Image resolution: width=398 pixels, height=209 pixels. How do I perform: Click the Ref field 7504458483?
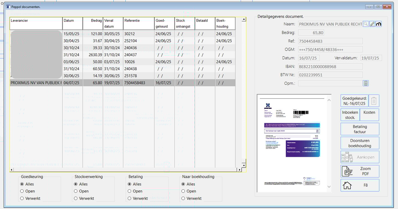[x=330, y=41]
